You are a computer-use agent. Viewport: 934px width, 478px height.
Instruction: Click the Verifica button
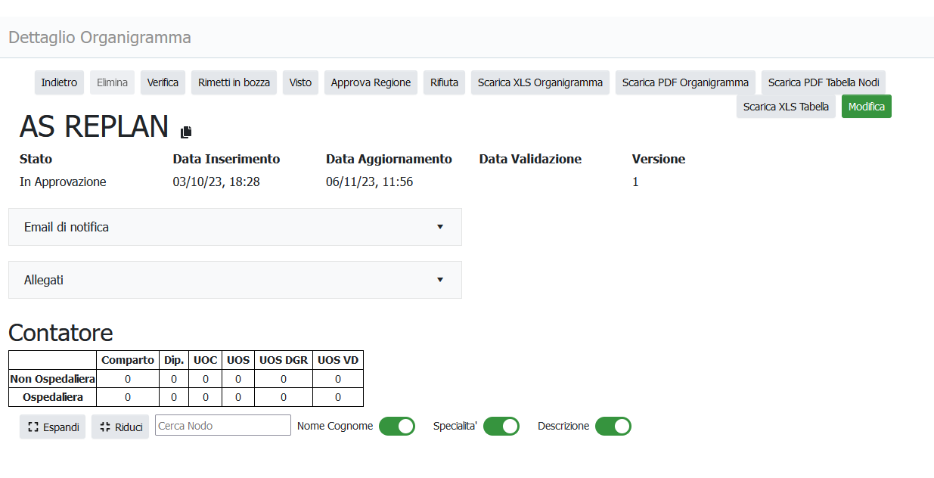coord(163,82)
